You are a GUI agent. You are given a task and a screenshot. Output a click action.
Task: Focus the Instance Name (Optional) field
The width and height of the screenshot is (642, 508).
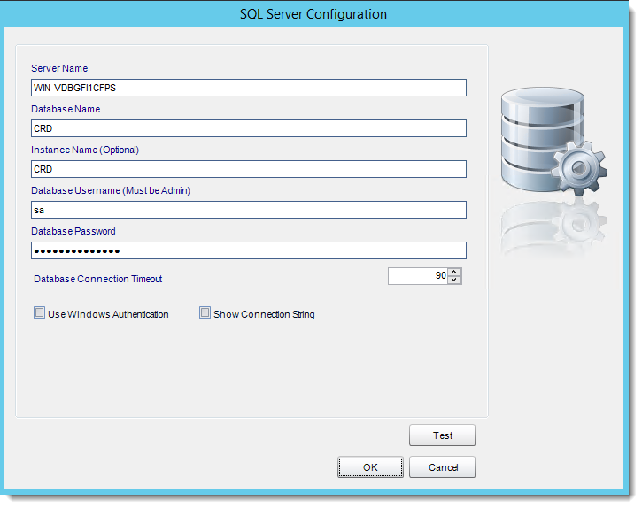point(249,169)
